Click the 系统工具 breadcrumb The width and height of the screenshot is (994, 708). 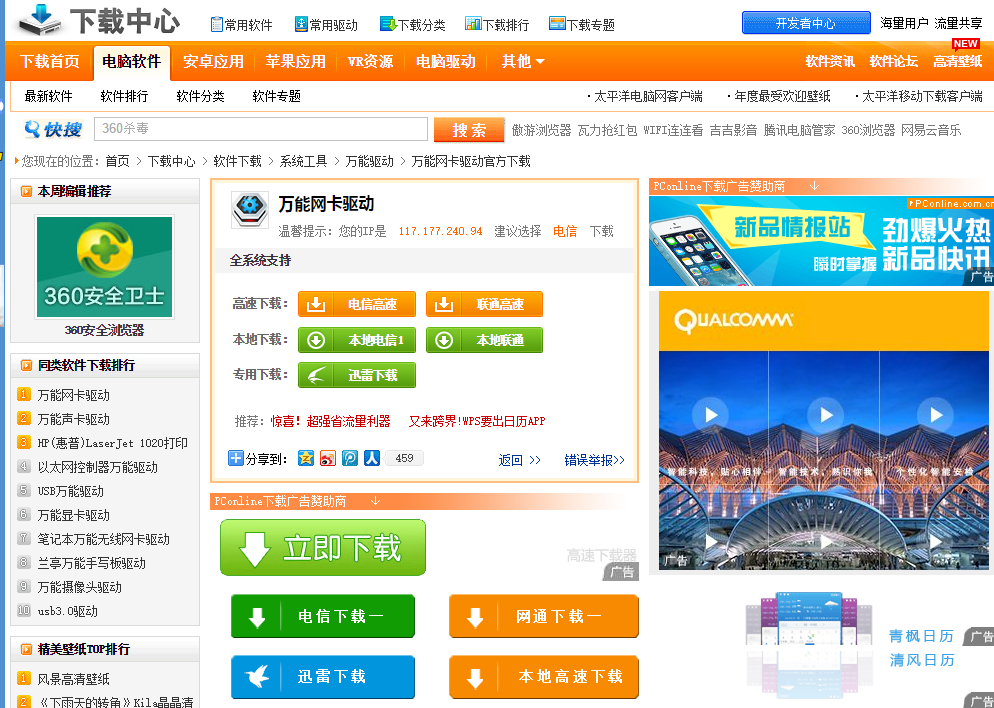click(x=303, y=161)
